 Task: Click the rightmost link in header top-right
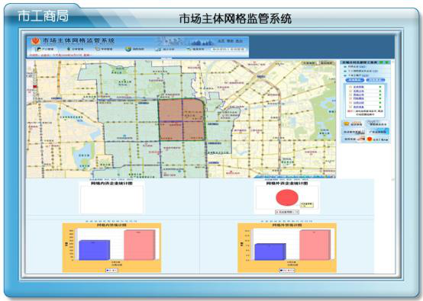pos(239,41)
